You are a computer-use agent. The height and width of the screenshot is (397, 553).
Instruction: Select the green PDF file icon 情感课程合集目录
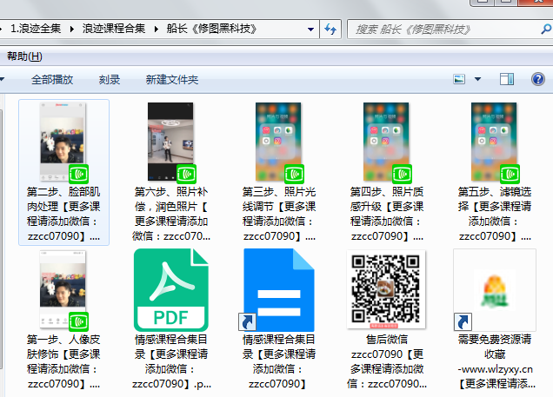171,289
